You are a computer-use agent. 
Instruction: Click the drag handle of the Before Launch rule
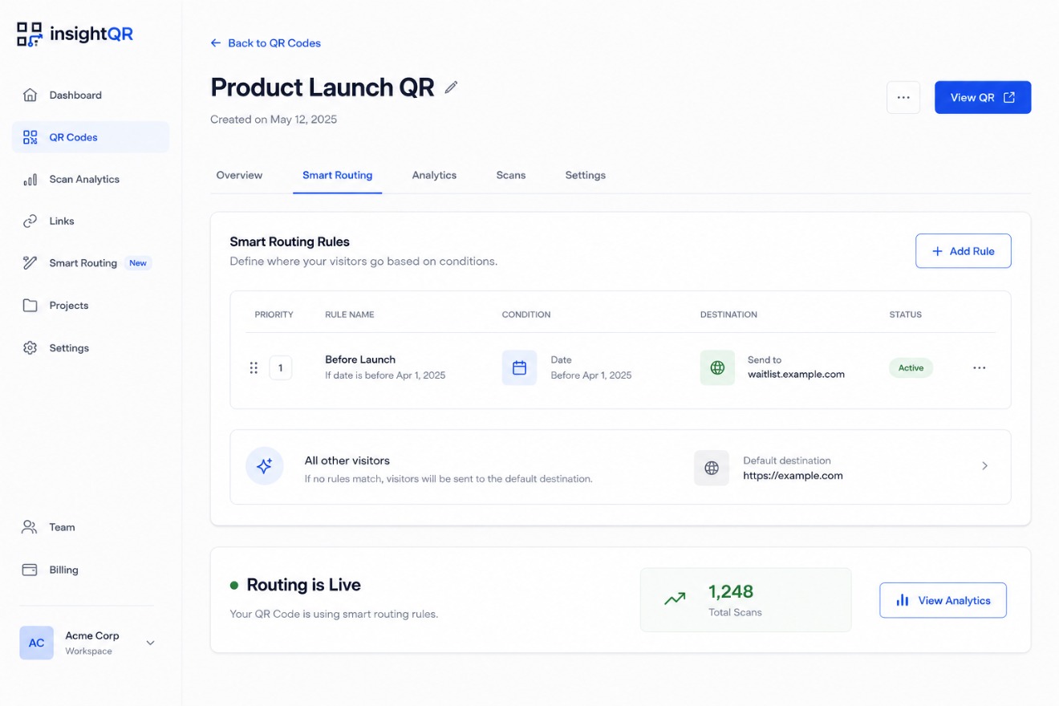click(254, 367)
